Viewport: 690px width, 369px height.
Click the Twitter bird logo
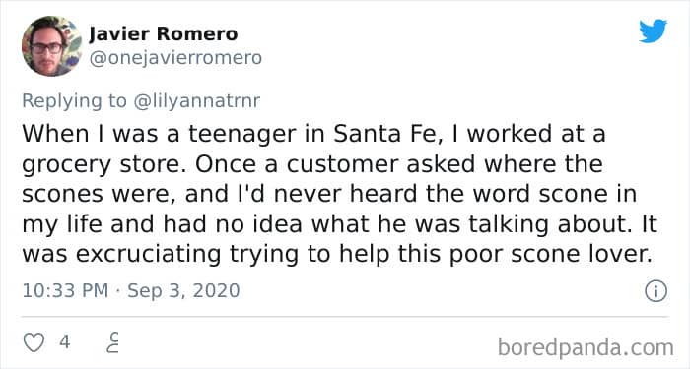(653, 31)
